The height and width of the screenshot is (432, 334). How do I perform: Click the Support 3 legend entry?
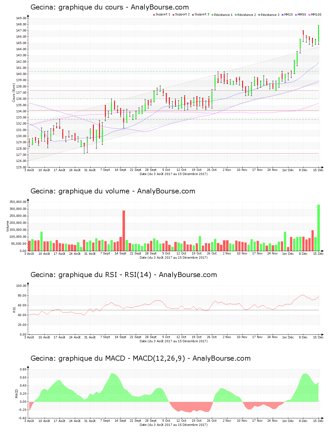[x=201, y=14]
